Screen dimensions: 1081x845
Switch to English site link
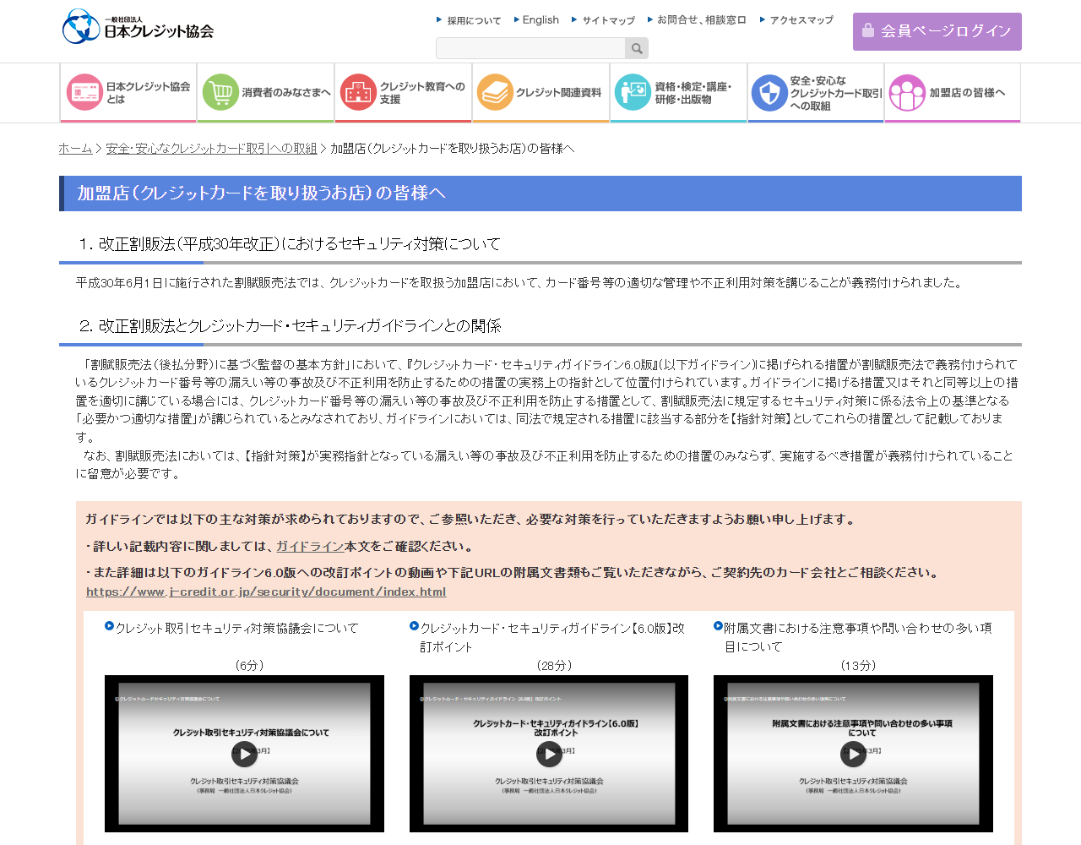[536, 20]
